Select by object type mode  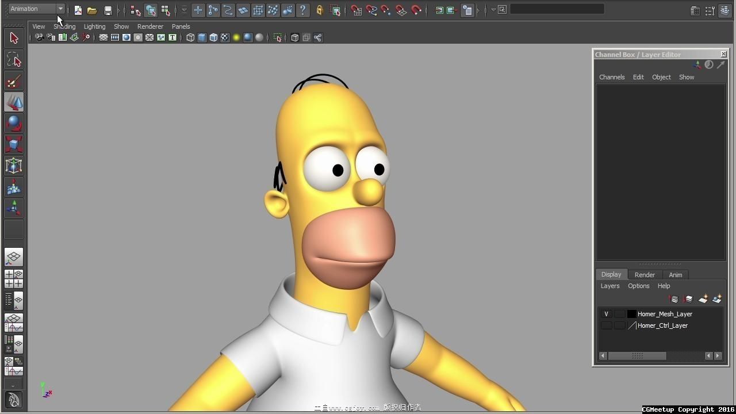tap(151, 10)
